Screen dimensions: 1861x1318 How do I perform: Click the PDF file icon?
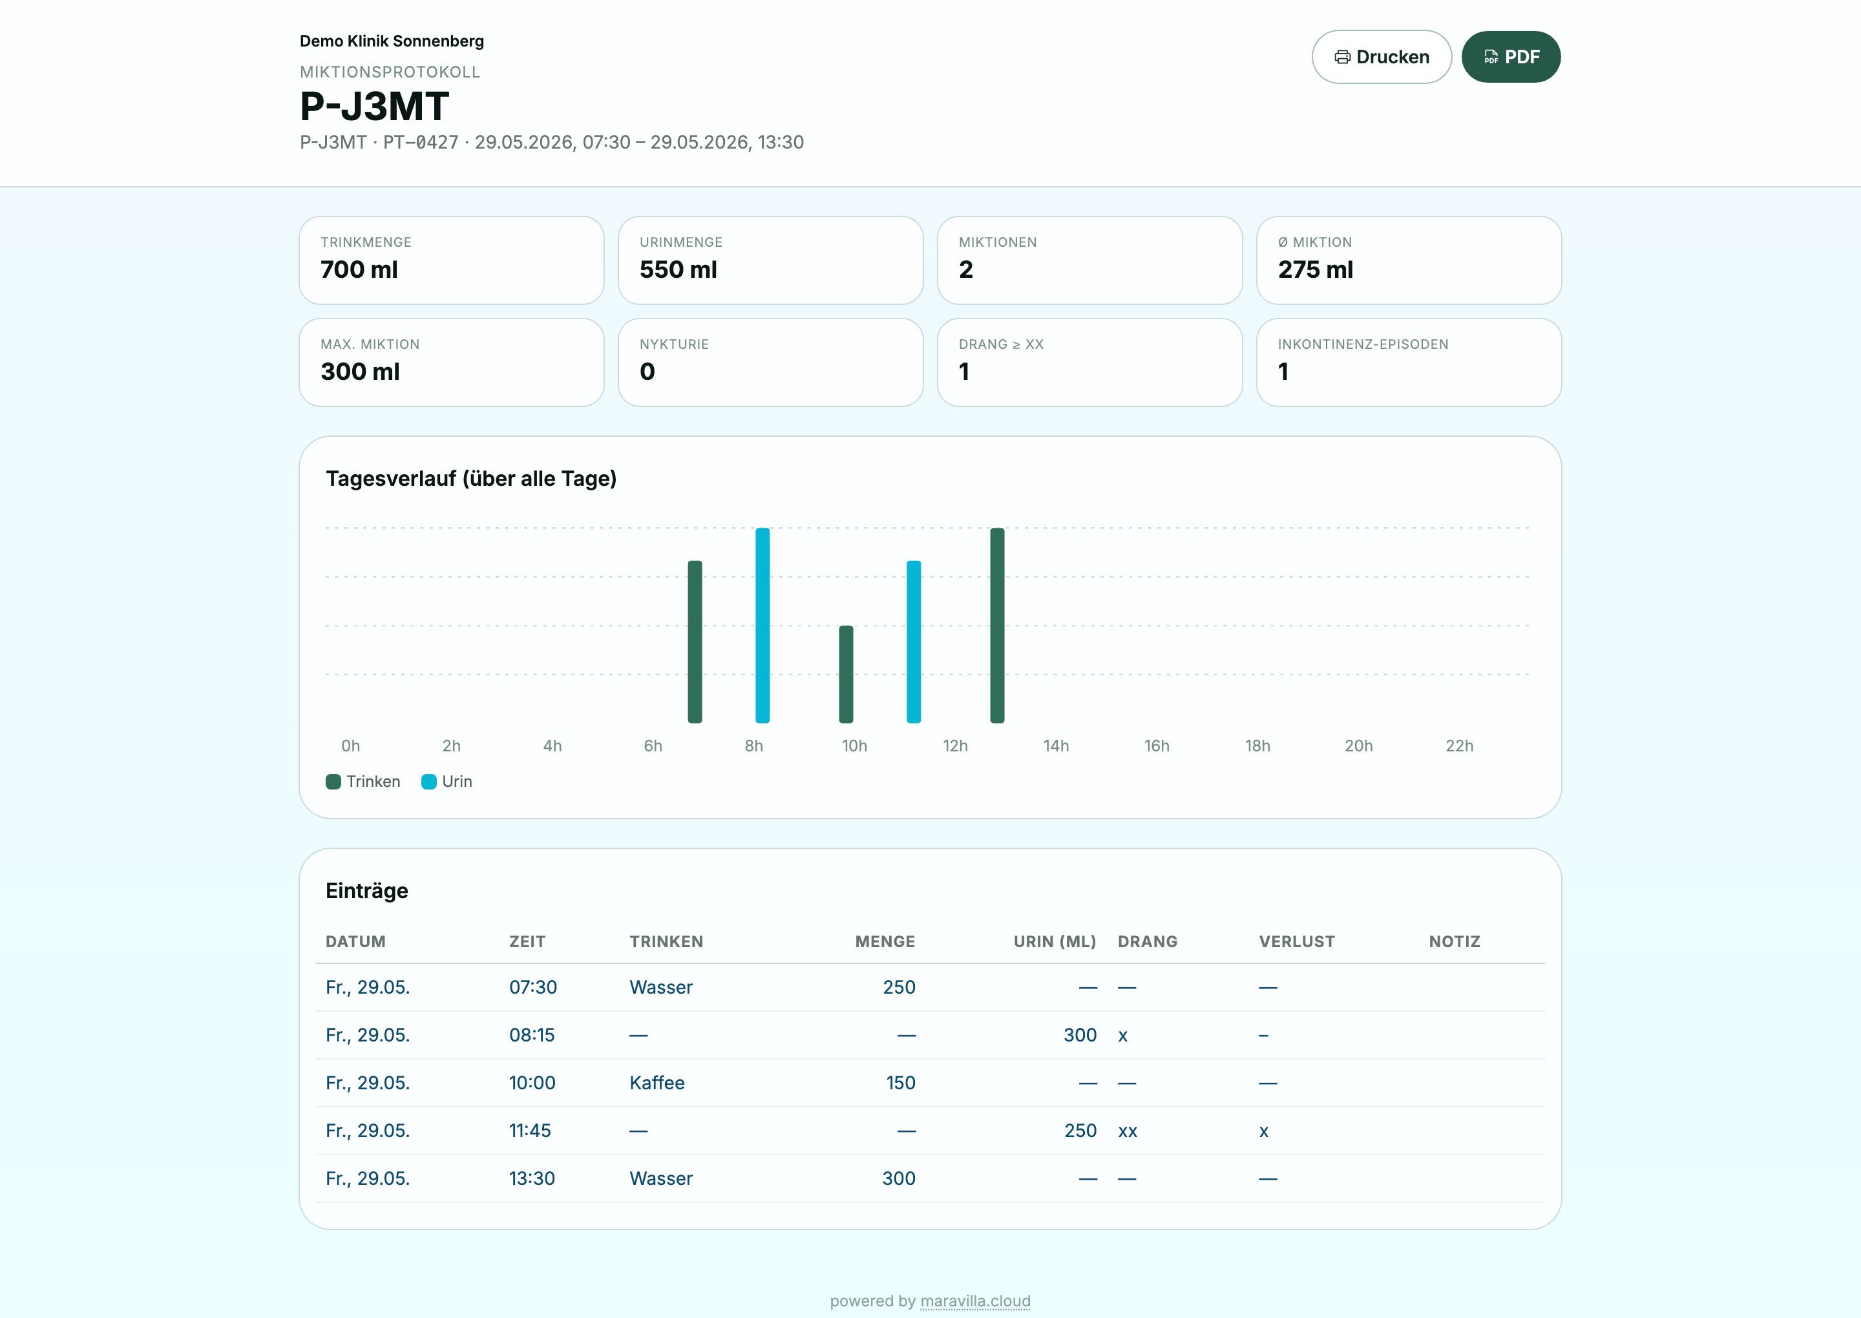click(1491, 57)
